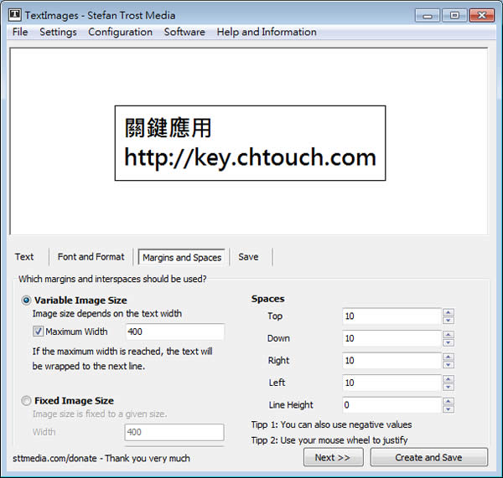Click the Fixed Image Size Width field

click(x=174, y=432)
